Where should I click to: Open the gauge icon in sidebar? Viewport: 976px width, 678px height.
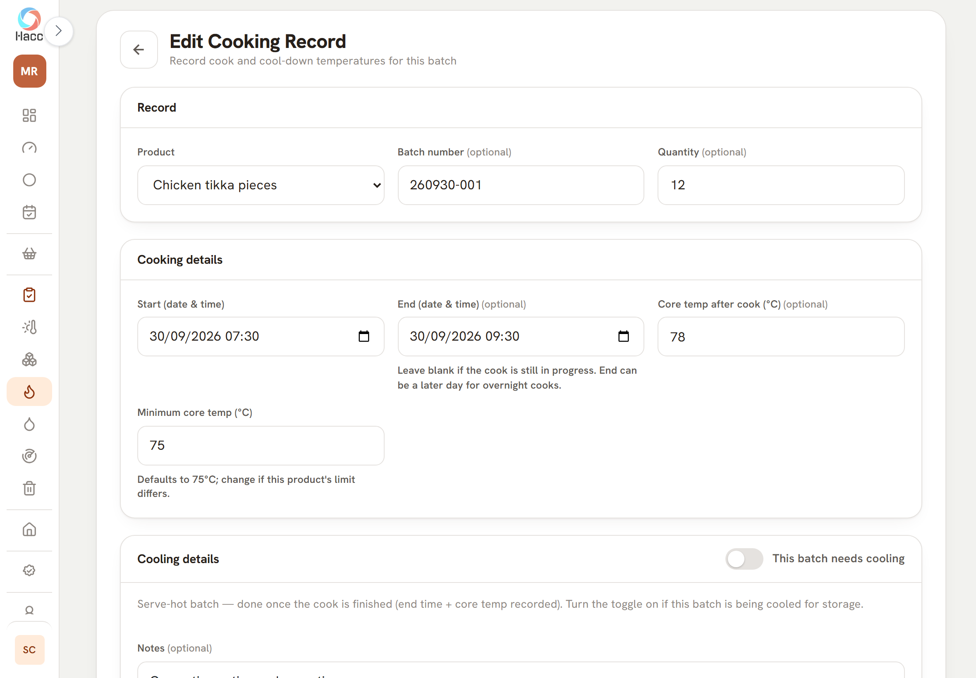tap(29, 148)
